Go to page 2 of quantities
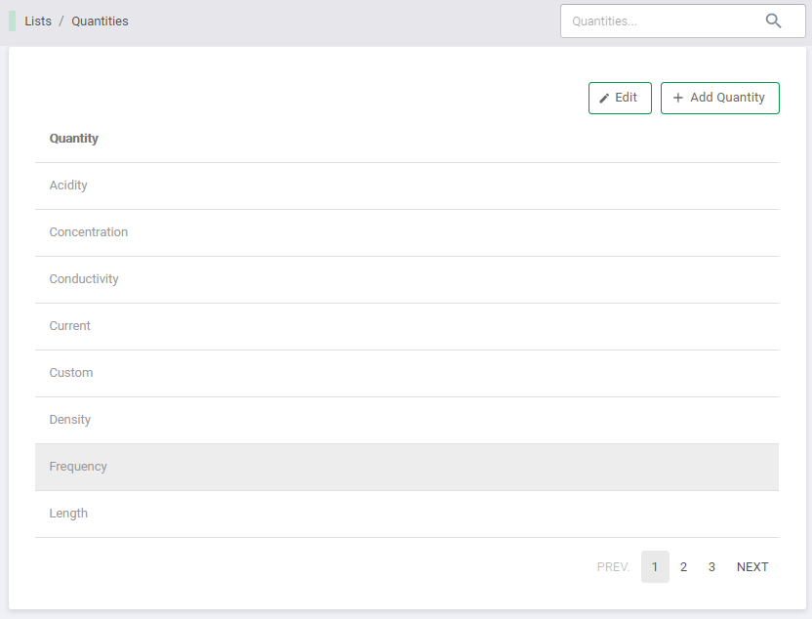The width and height of the screenshot is (812, 619). [683, 567]
